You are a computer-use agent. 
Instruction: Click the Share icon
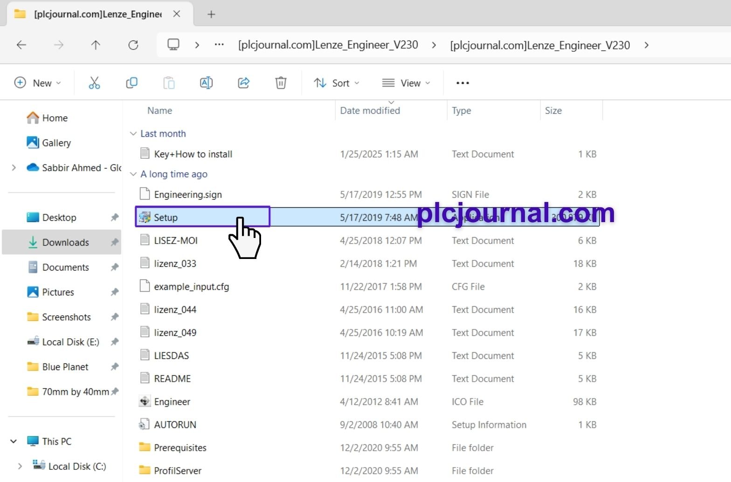(243, 83)
